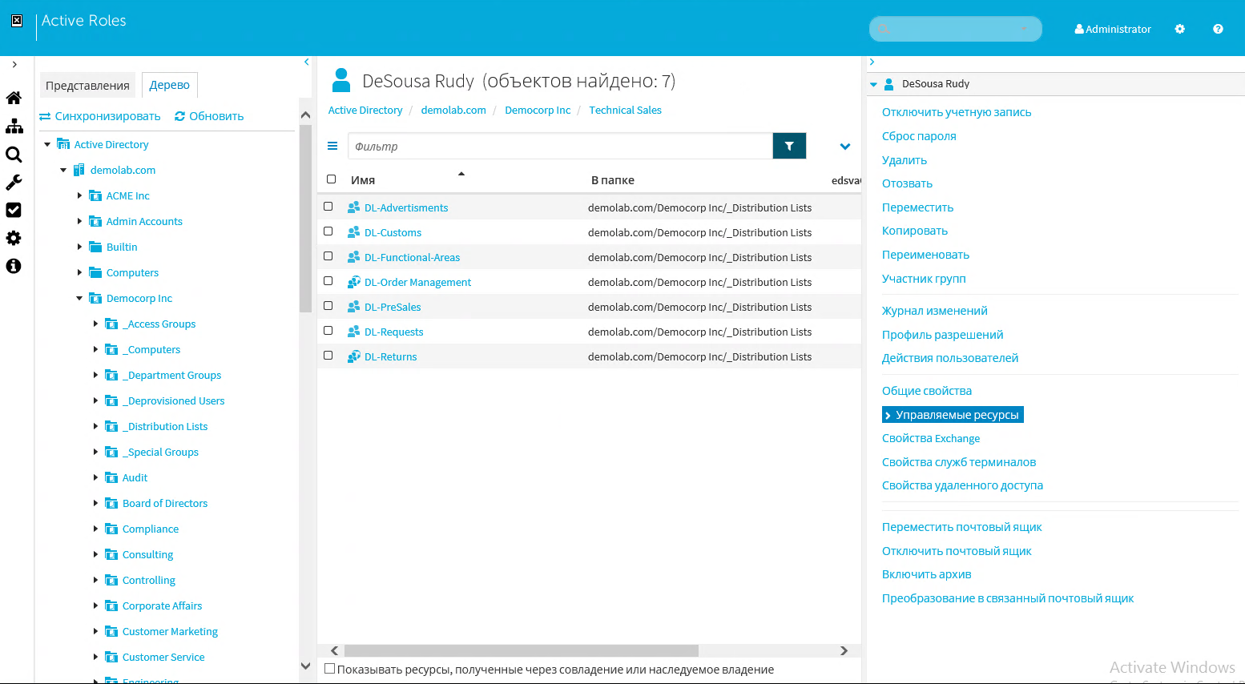Image resolution: width=1245 pixels, height=684 pixels.
Task: Enable Показывать ресурсы inherited ownership checkbox
Action: pyautogui.click(x=329, y=669)
